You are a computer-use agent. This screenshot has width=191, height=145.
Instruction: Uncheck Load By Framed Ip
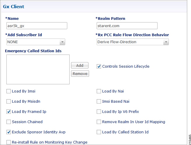point(8,112)
